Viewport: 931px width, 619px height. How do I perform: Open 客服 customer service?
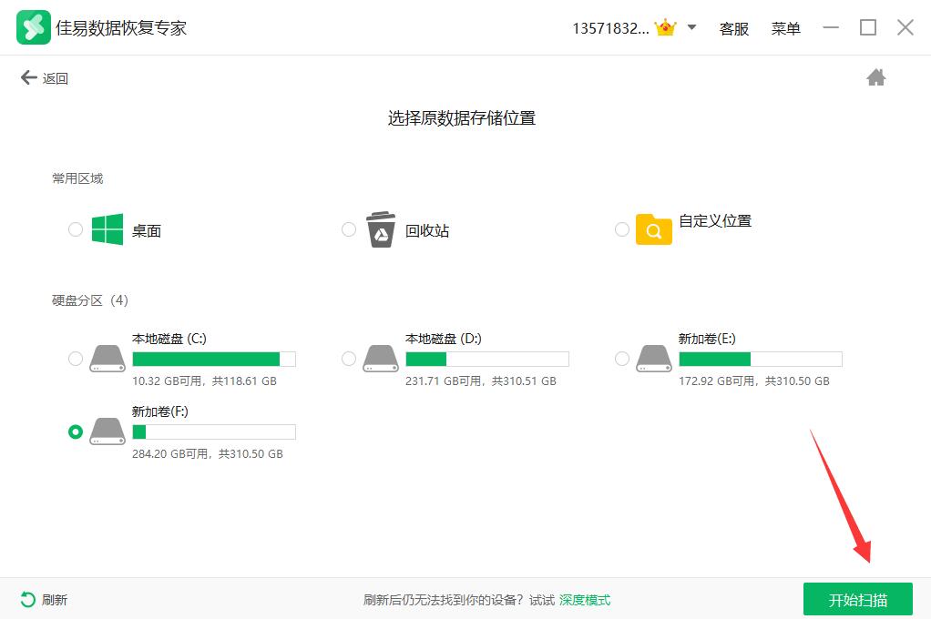pos(733,28)
